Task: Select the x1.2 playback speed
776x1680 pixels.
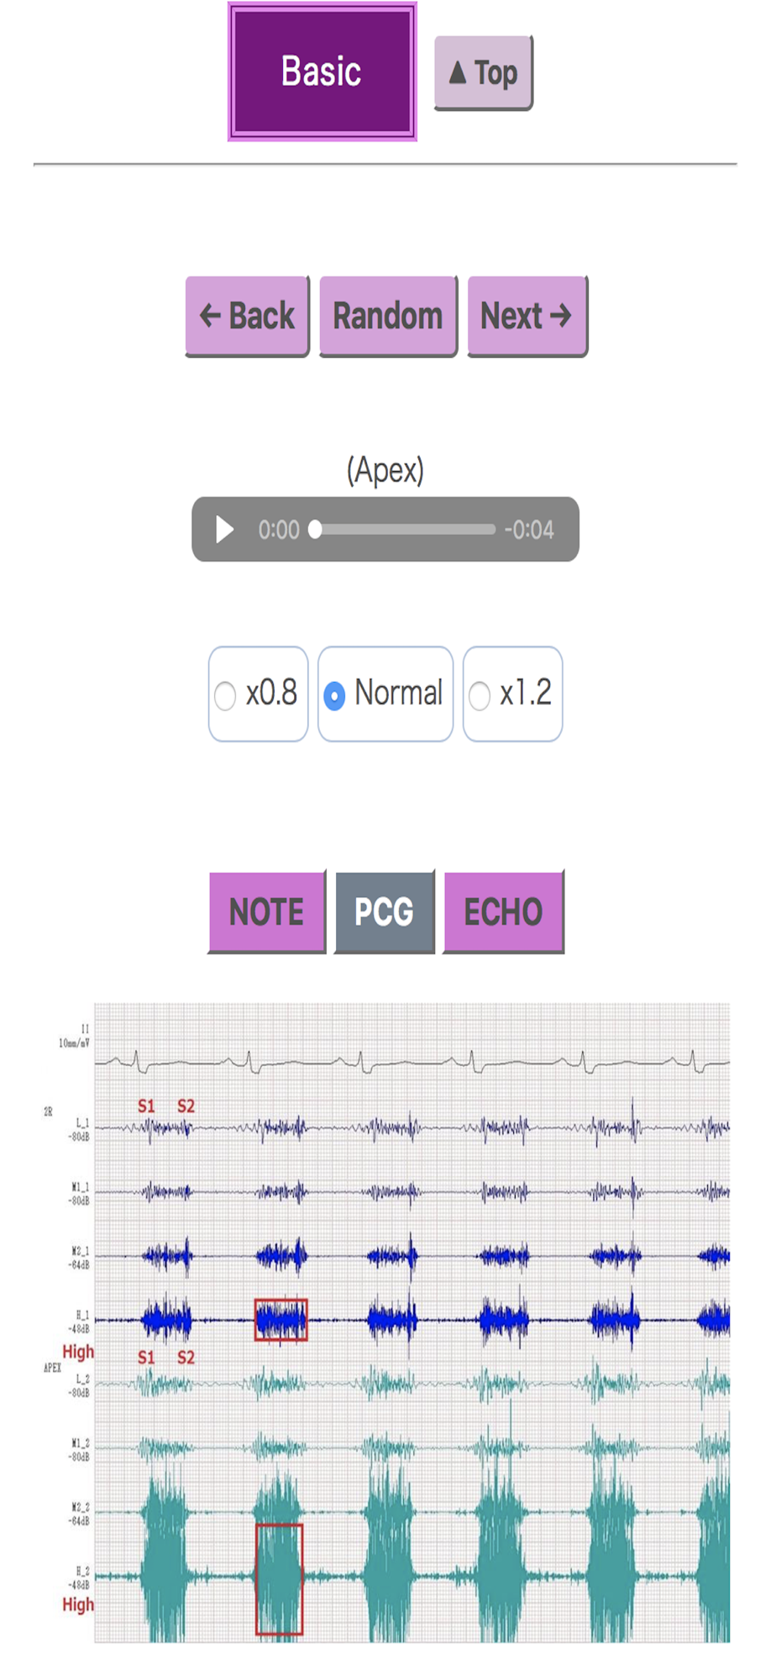Action: coord(512,694)
